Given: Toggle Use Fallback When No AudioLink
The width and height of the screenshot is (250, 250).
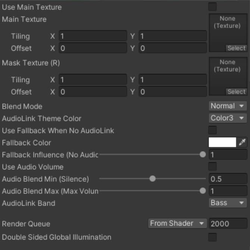Looking at the screenshot, I should tap(212, 130).
